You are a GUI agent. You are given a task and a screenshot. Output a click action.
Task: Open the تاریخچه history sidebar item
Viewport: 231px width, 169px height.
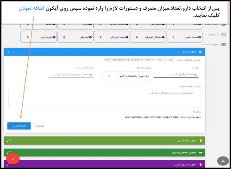tap(217, 35)
